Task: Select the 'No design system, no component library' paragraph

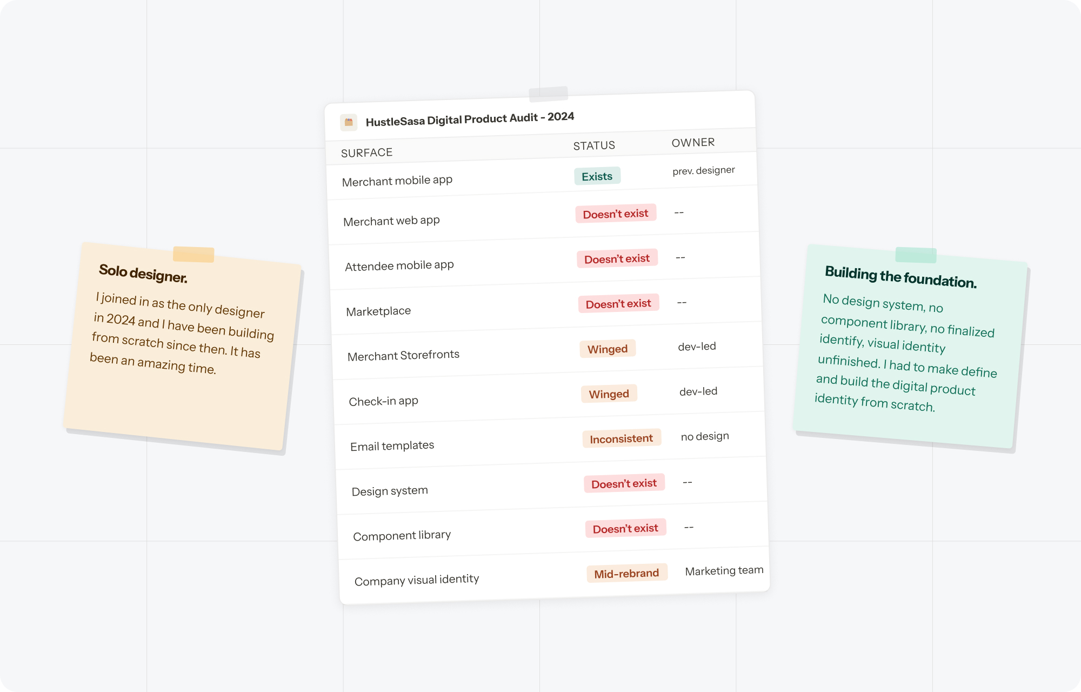Action: point(905,352)
